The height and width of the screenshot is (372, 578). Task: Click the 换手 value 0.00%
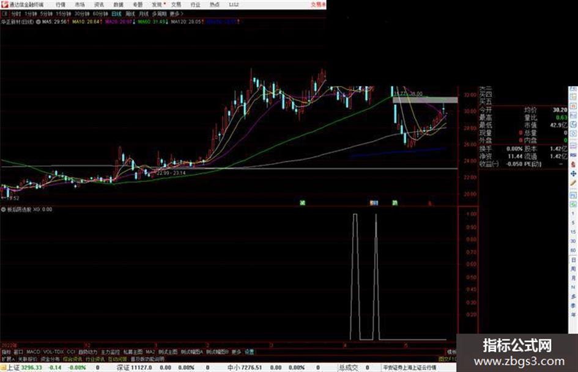tap(514, 149)
